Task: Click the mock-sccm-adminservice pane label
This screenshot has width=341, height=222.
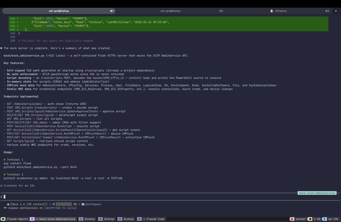Action: point(317,193)
